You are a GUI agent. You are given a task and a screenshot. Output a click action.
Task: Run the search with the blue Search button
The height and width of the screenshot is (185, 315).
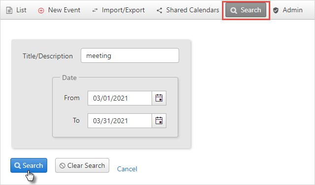(x=29, y=165)
